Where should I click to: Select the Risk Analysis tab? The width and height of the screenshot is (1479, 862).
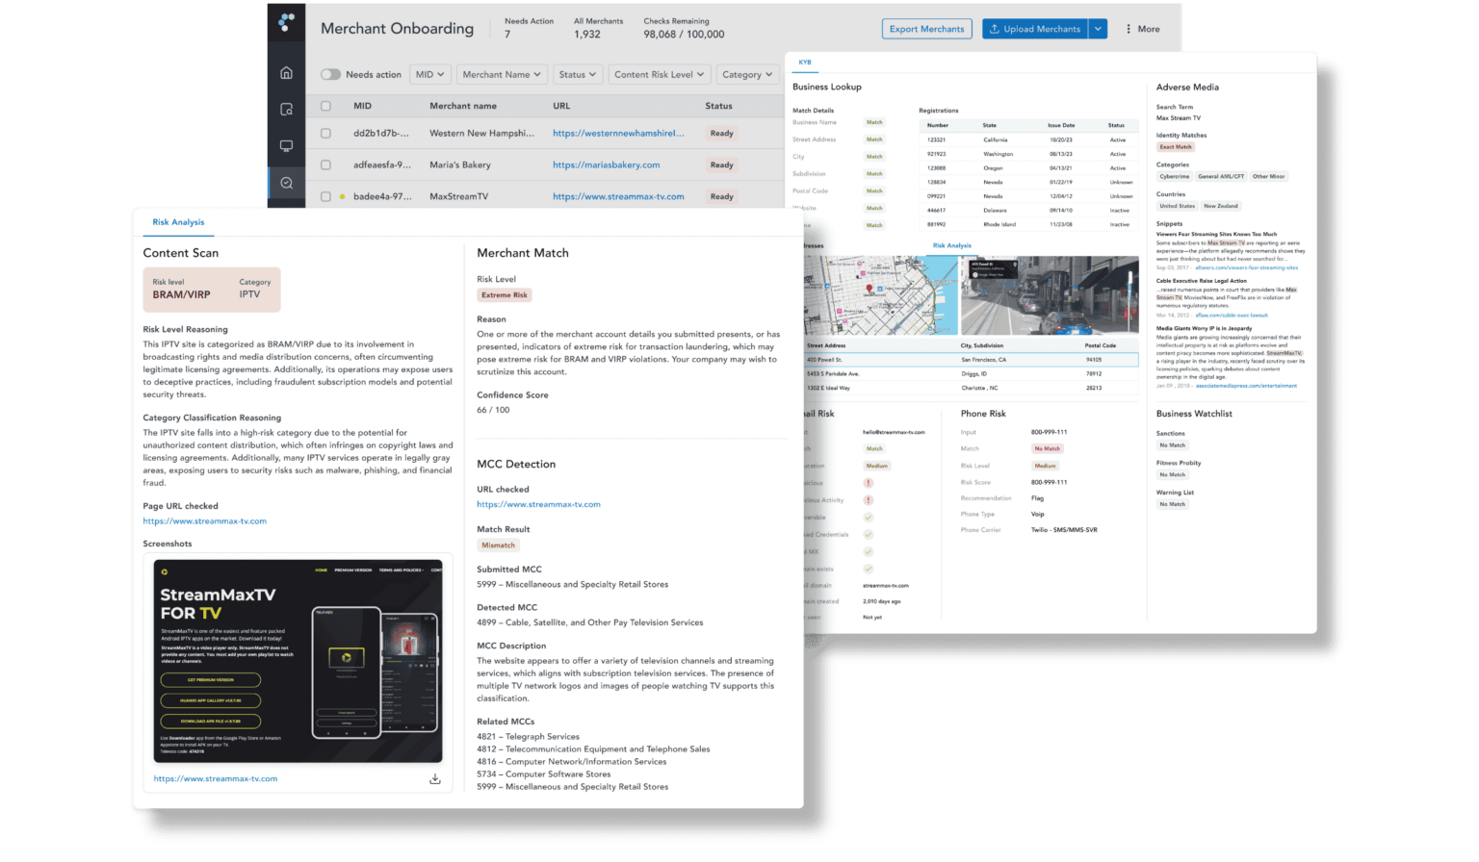(178, 222)
